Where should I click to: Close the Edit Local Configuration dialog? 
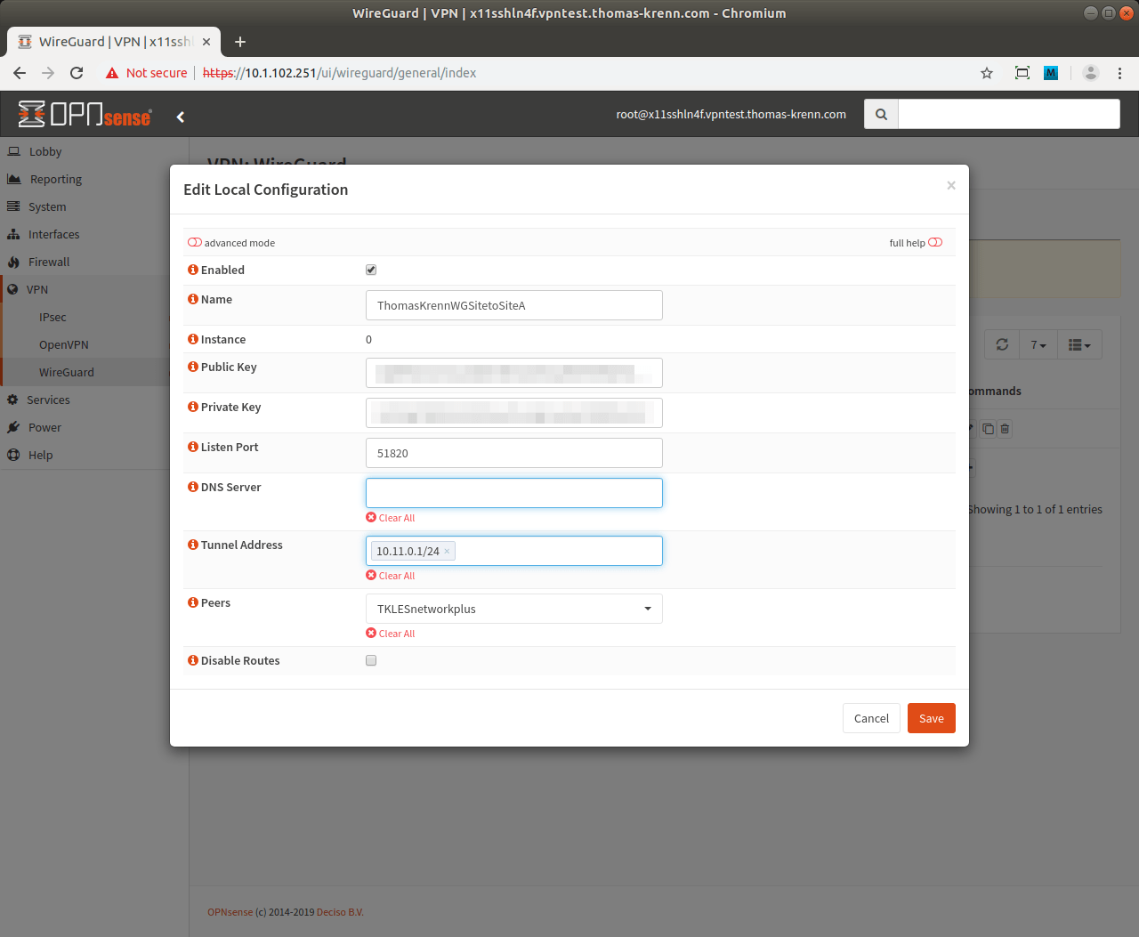pyautogui.click(x=950, y=185)
